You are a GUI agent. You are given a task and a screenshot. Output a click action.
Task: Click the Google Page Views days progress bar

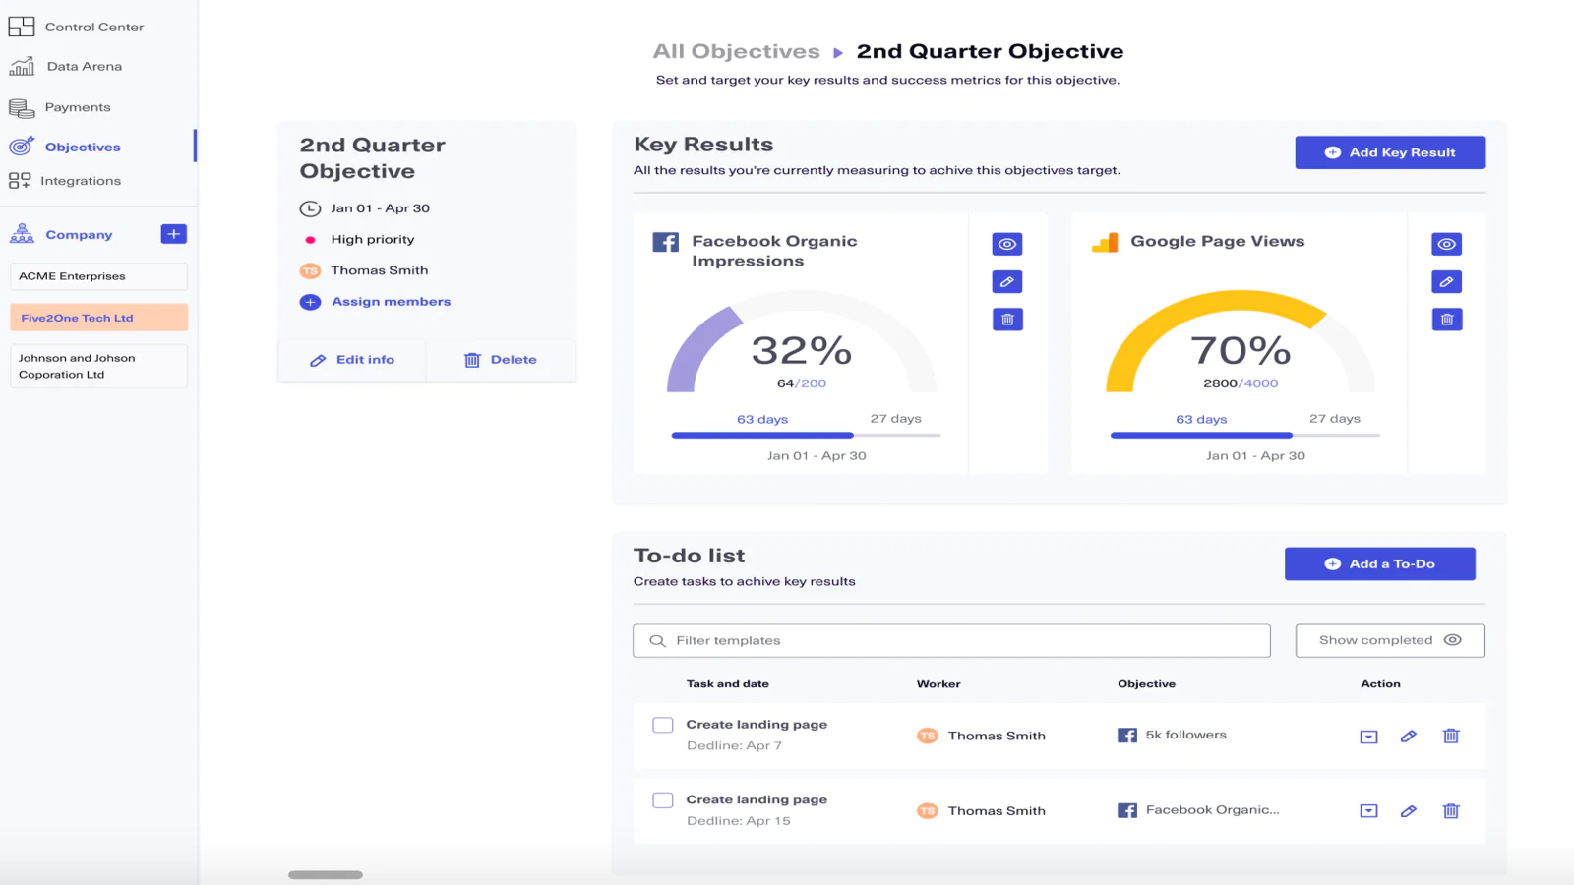tap(1244, 435)
